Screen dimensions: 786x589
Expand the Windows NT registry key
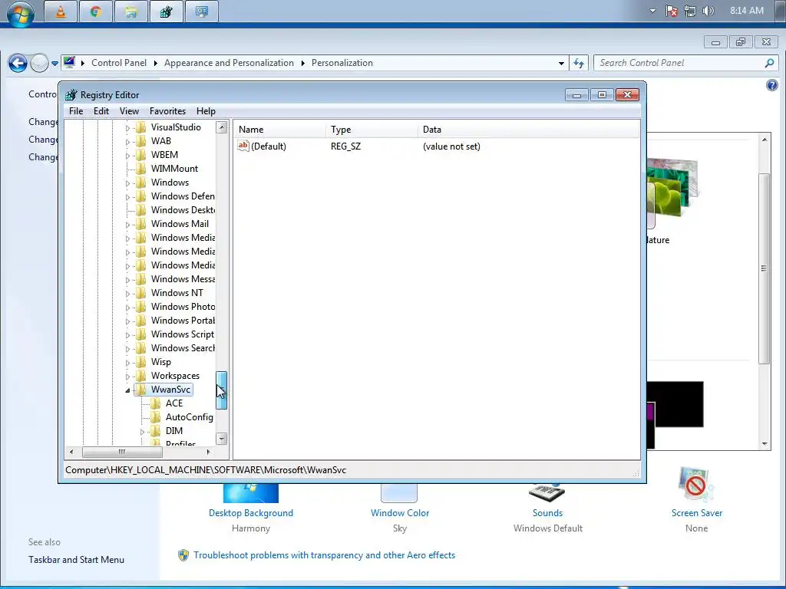(127, 294)
